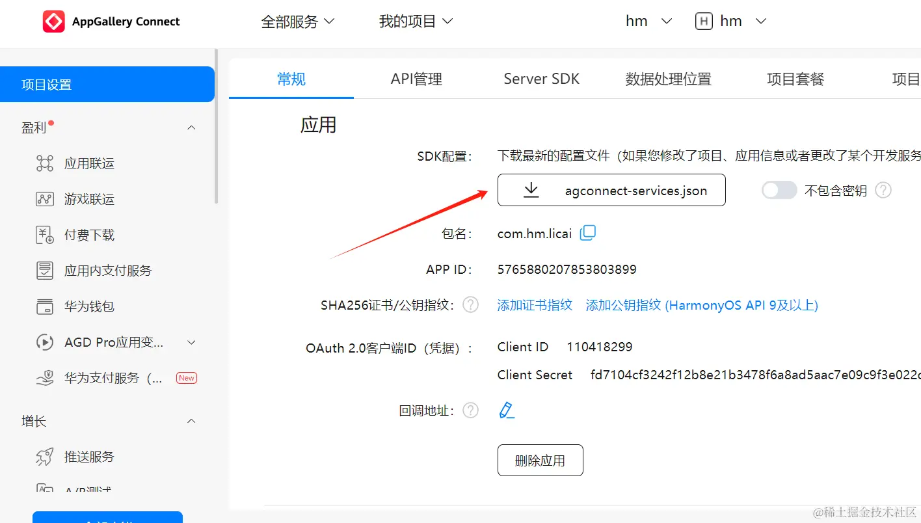Toggle the 不包含密钥 switch
The image size is (921, 523).
[x=779, y=190]
